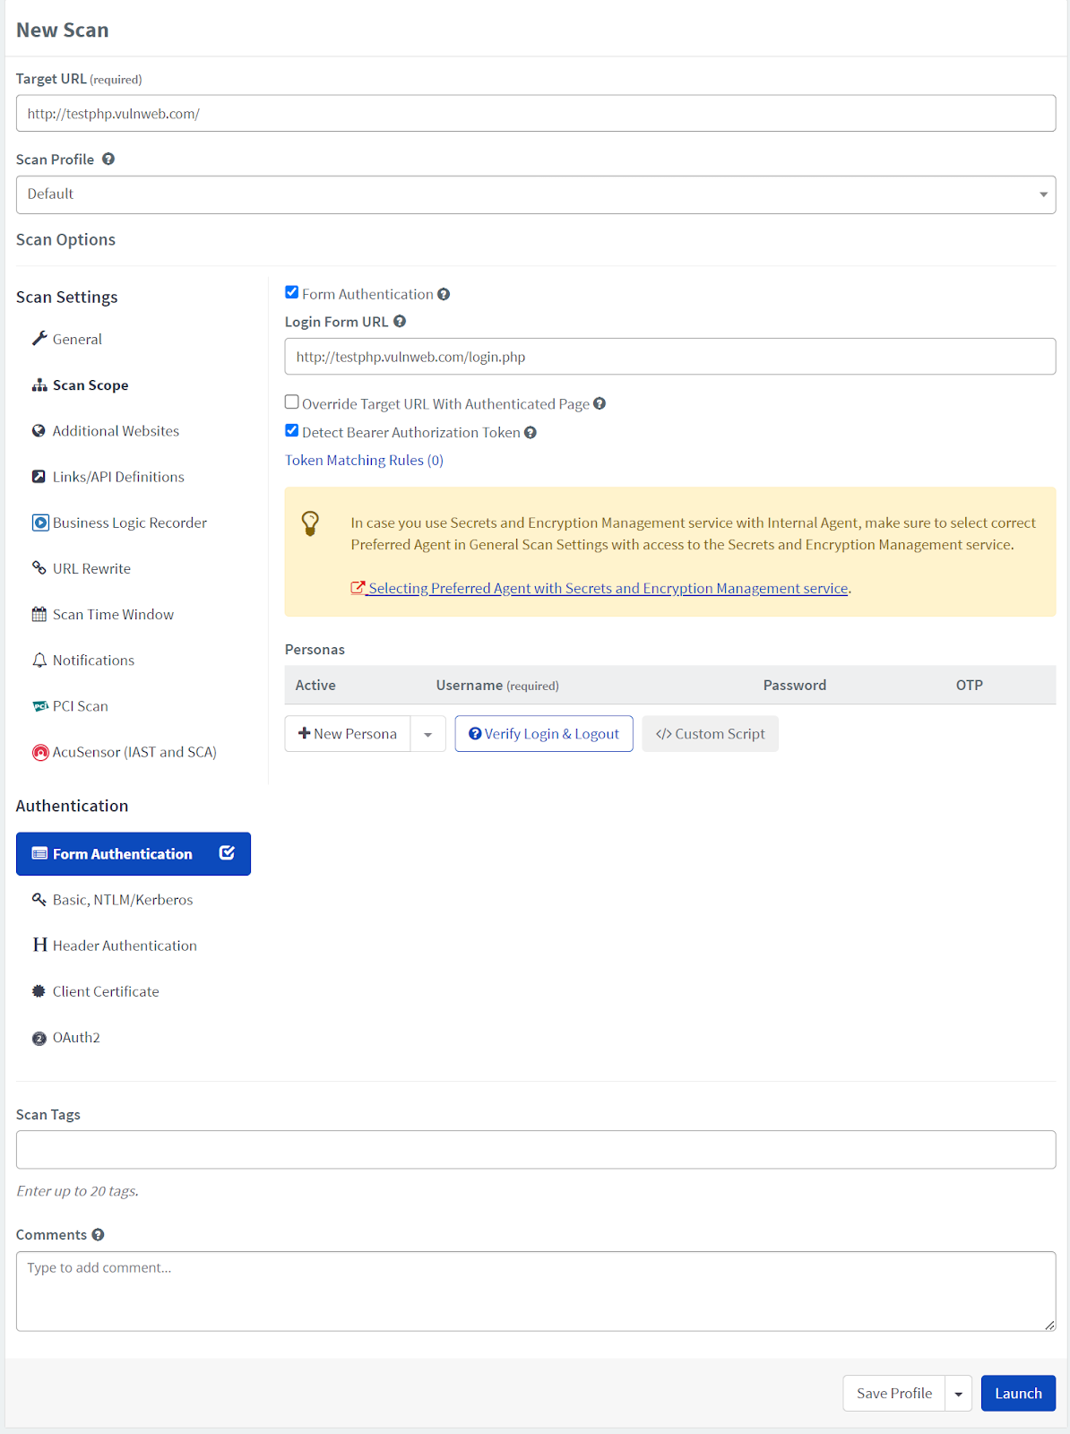Launch the scan

coord(1018,1394)
